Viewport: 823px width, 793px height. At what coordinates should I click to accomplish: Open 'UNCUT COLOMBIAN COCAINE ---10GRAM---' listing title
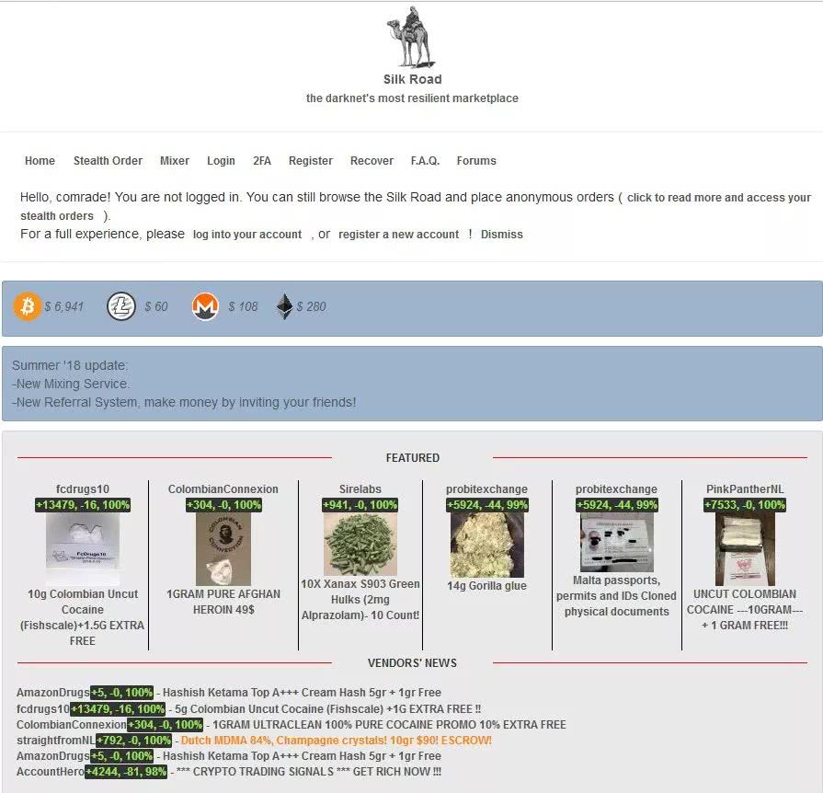click(x=745, y=610)
